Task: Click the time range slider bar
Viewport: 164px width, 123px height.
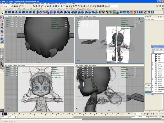Action: pyautogui.click(x=45, y=117)
